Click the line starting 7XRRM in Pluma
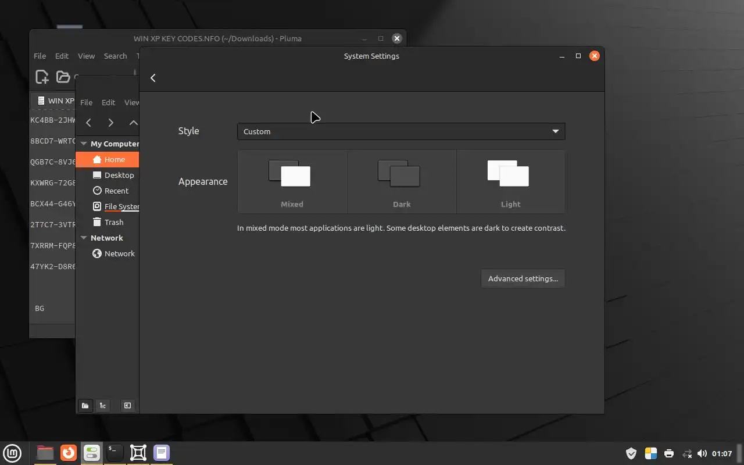744x465 pixels. pyautogui.click(x=53, y=246)
